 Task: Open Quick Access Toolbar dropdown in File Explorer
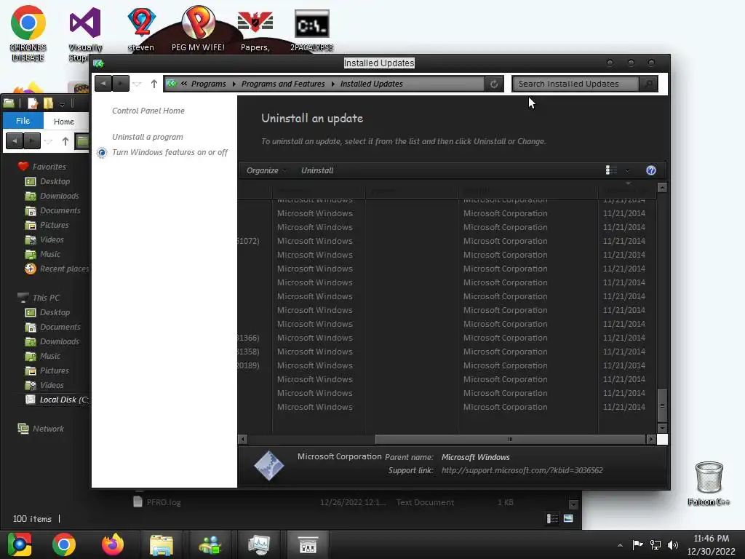tap(63, 103)
